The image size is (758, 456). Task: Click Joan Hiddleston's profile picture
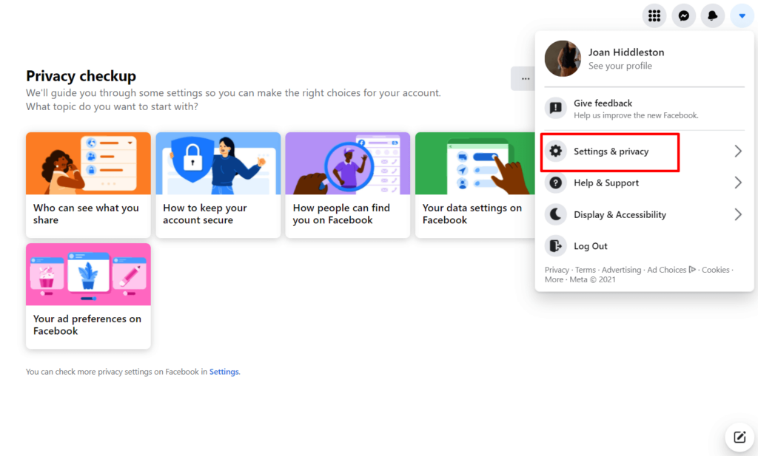[x=563, y=58]
